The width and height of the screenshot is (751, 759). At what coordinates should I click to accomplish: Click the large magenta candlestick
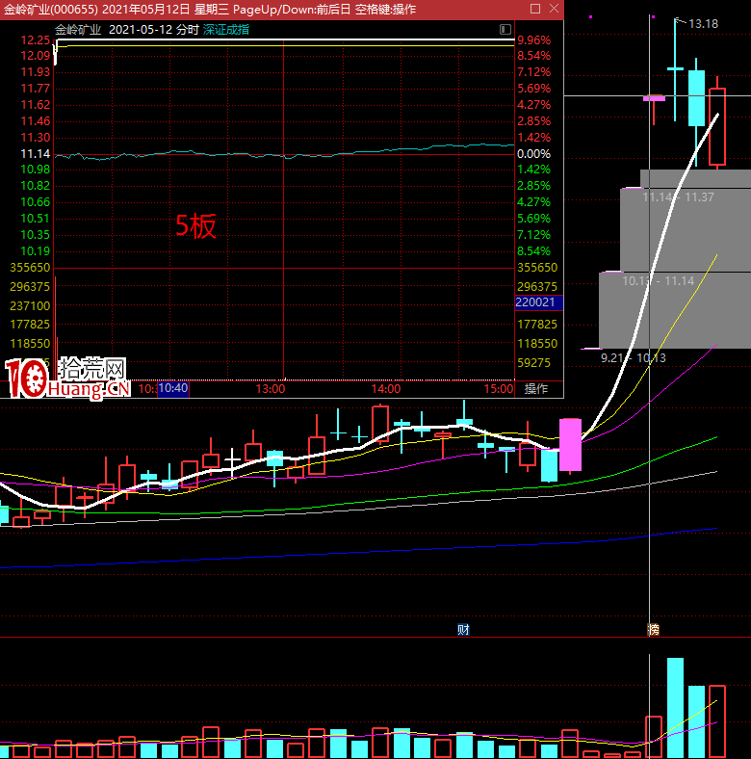click(x=570, y=444)
